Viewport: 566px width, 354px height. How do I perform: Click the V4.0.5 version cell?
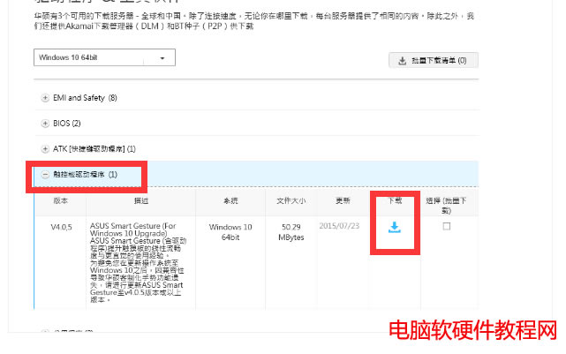point(60,227)
